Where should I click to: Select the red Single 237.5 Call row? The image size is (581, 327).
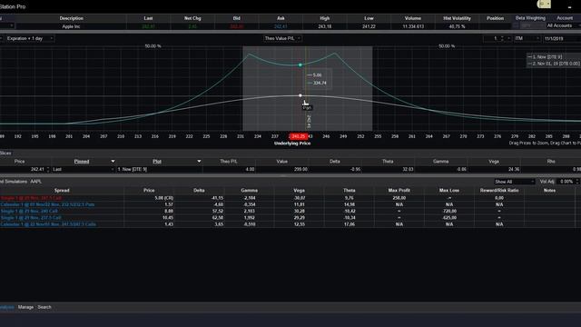click(31, 198)
